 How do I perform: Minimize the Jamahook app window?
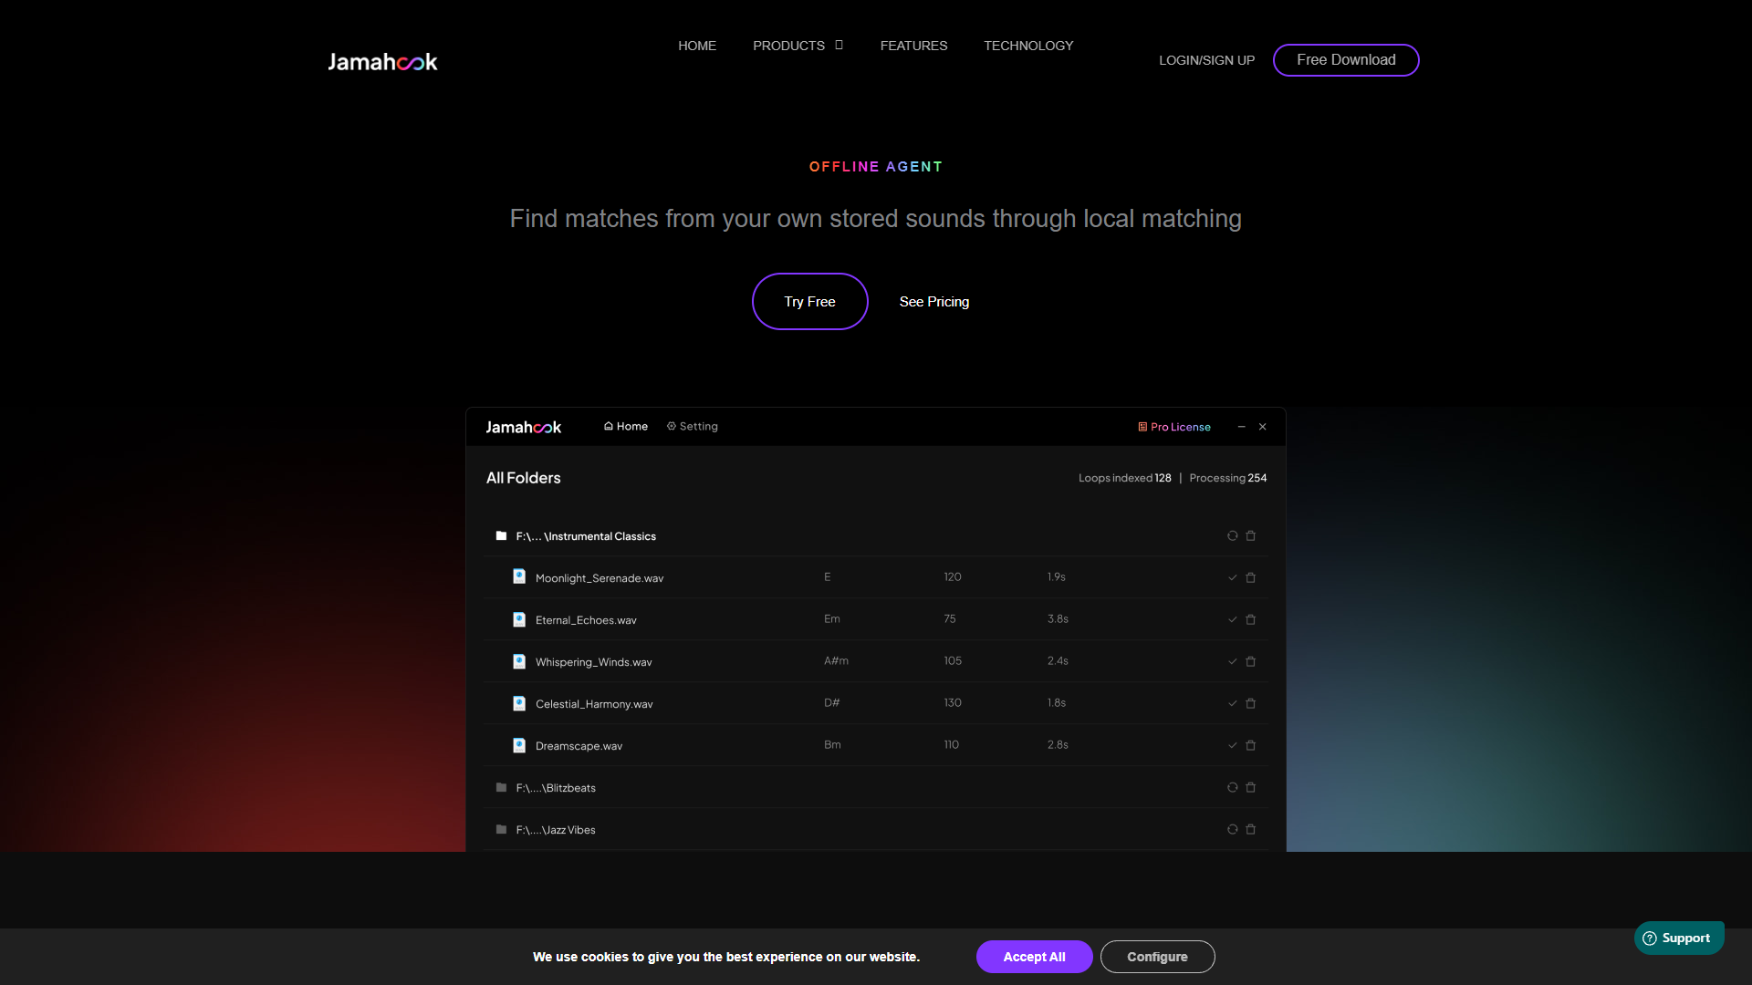pos(1241,427)
